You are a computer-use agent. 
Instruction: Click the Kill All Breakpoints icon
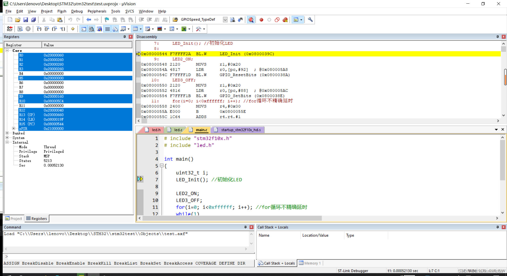pyautogui.click(x=285, y=20)
